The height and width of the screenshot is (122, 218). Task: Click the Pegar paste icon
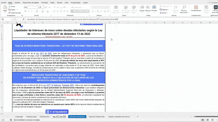point(5,8)
